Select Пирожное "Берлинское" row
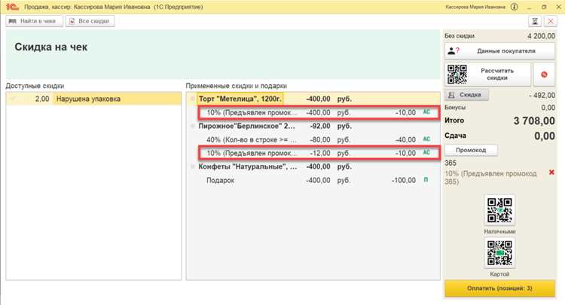 point(313,126)
